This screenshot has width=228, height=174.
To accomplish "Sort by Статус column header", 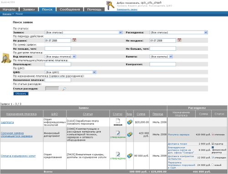I will pos(118,114).
